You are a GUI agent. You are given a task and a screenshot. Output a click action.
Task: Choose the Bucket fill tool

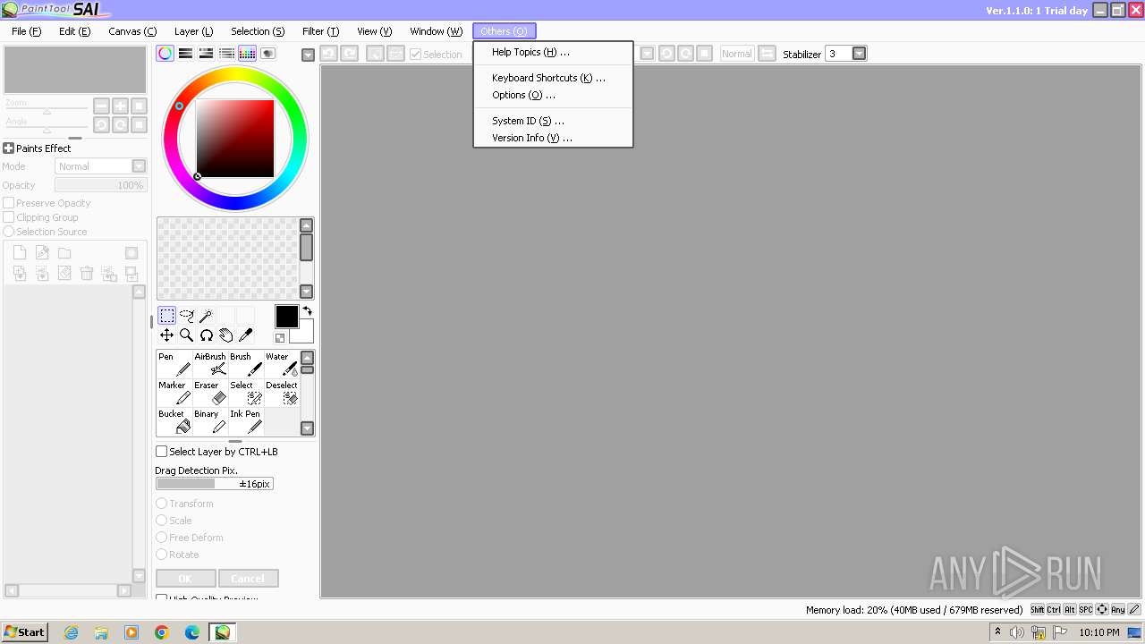[x=174, y=421]
